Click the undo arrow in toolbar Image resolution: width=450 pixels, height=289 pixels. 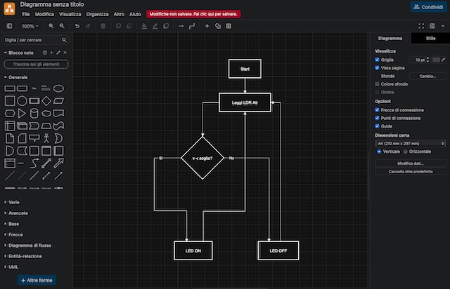point(77,26)
